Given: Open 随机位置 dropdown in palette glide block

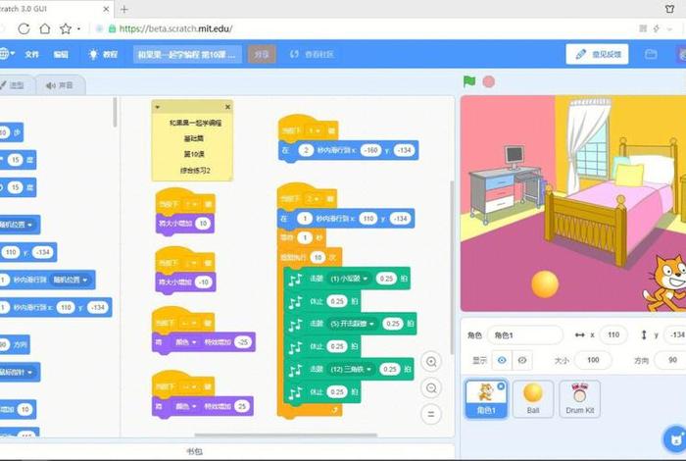Looking at the screenshot, I should [x=70, y=280].
